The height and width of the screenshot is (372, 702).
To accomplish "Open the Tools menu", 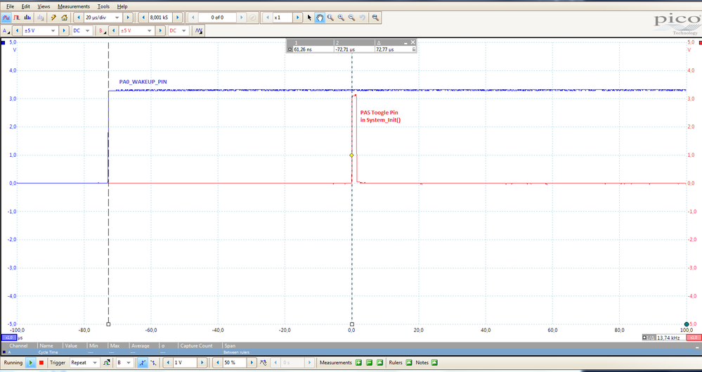I will tap(103, 6).
